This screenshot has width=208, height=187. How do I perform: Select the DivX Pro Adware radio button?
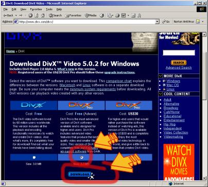pos(82,157)
